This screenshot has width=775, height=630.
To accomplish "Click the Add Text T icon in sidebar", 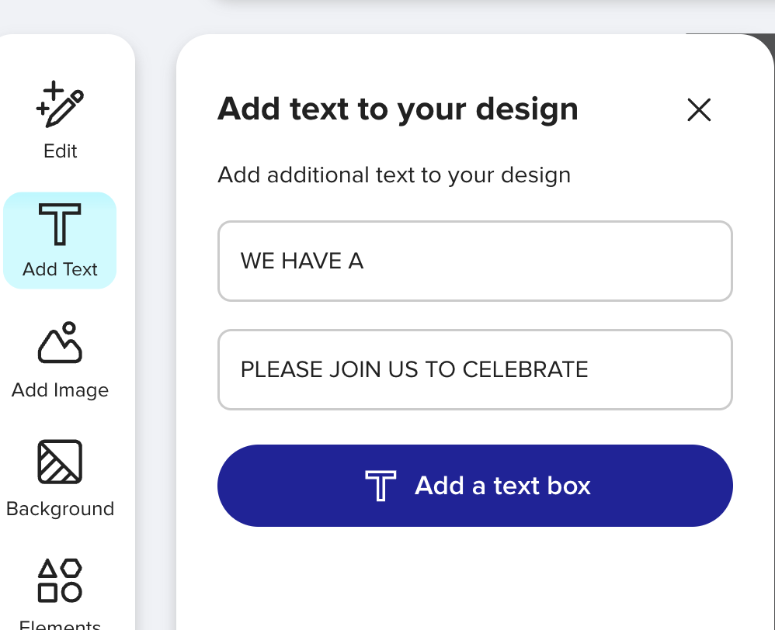I will 60,224.
